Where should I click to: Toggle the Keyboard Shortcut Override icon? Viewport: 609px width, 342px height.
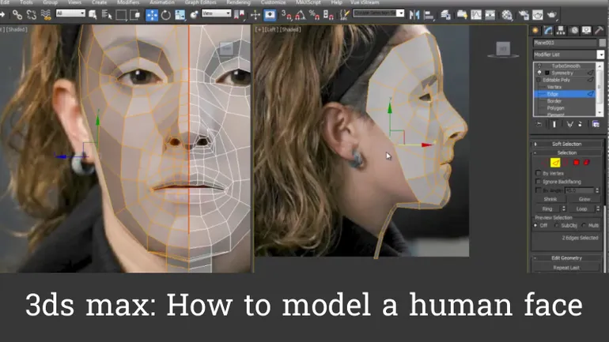point(270,15)
